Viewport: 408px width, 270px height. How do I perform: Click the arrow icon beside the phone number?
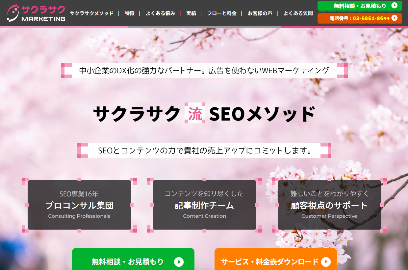395,18
